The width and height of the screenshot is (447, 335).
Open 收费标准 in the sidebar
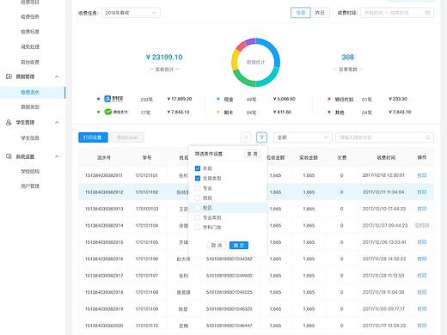coord(30,32)
